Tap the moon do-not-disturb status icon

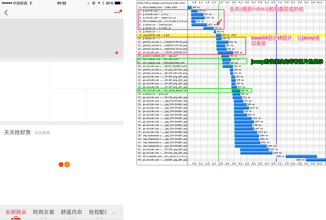pos(89,3)
